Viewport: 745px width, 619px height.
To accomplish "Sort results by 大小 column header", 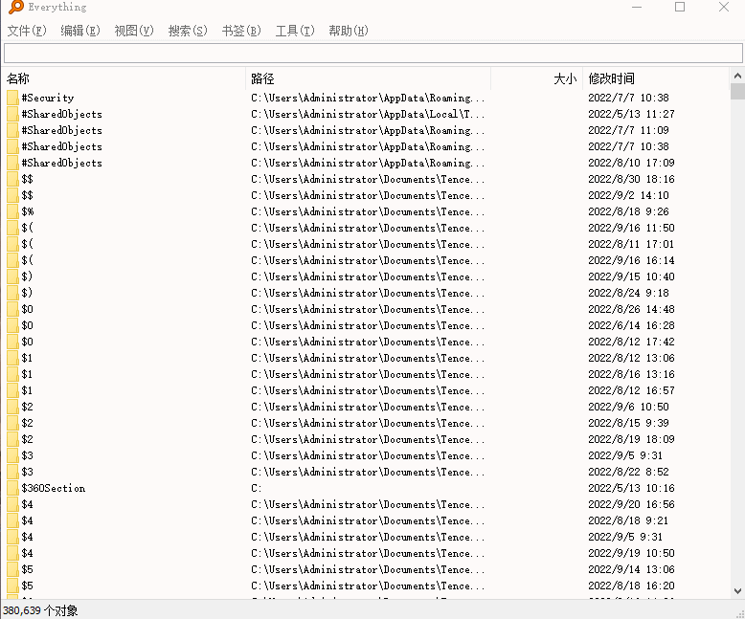I will point(537,78).
